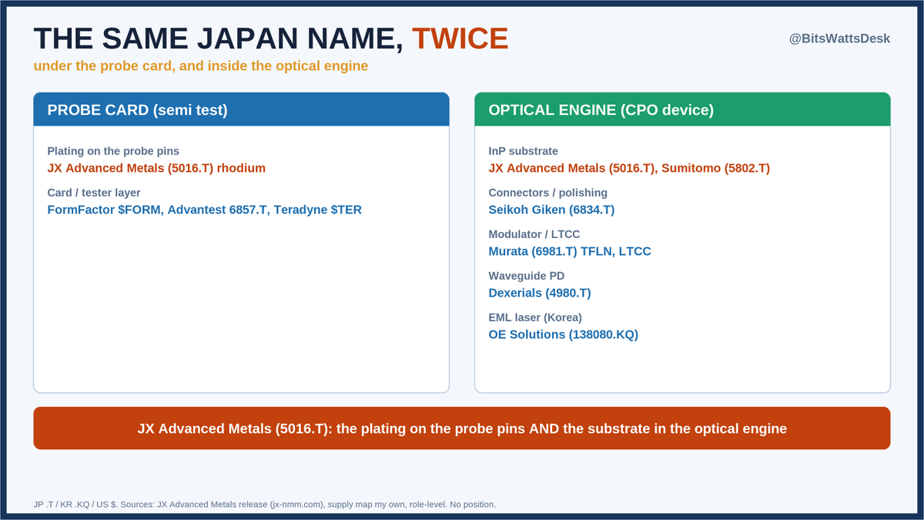This screenshot has height=520, width=924.
Task: Click "OE Solutions (138080.KQ)" text
Action: click(x=564, y=334)
